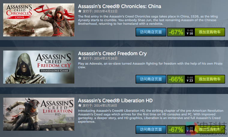Viewport: 228px width, 137px height.
Task: Click the ¥23 discounted price for Freedom Cry
Action: [x=190, y=80]
